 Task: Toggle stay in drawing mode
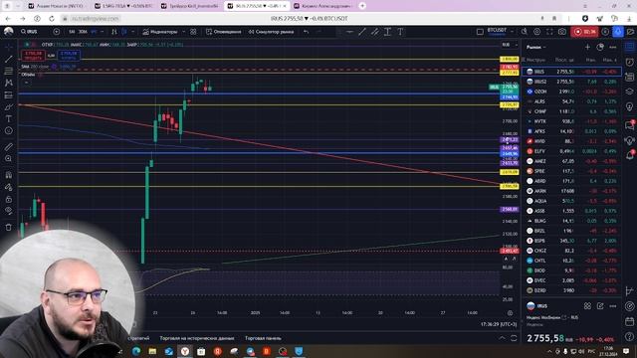[9, 187]
